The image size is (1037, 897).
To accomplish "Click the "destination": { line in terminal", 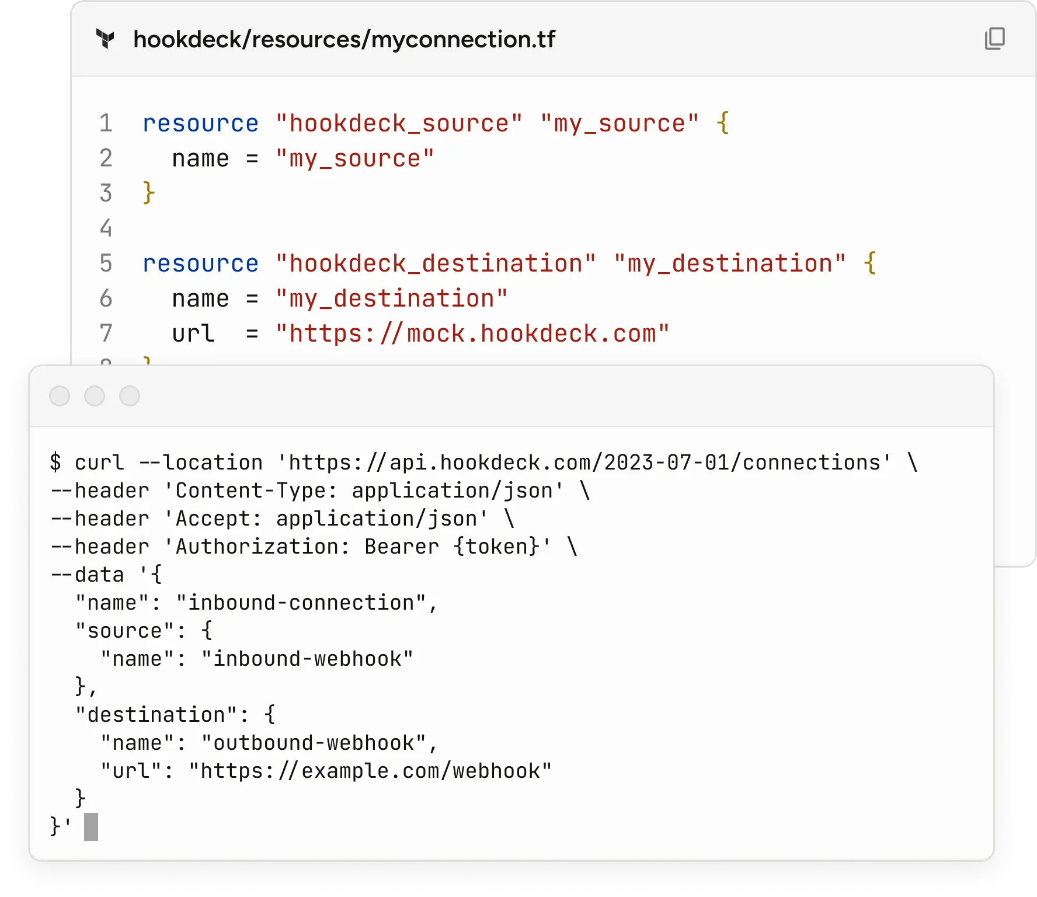I will pyautogui.click(x=175, y=715).
